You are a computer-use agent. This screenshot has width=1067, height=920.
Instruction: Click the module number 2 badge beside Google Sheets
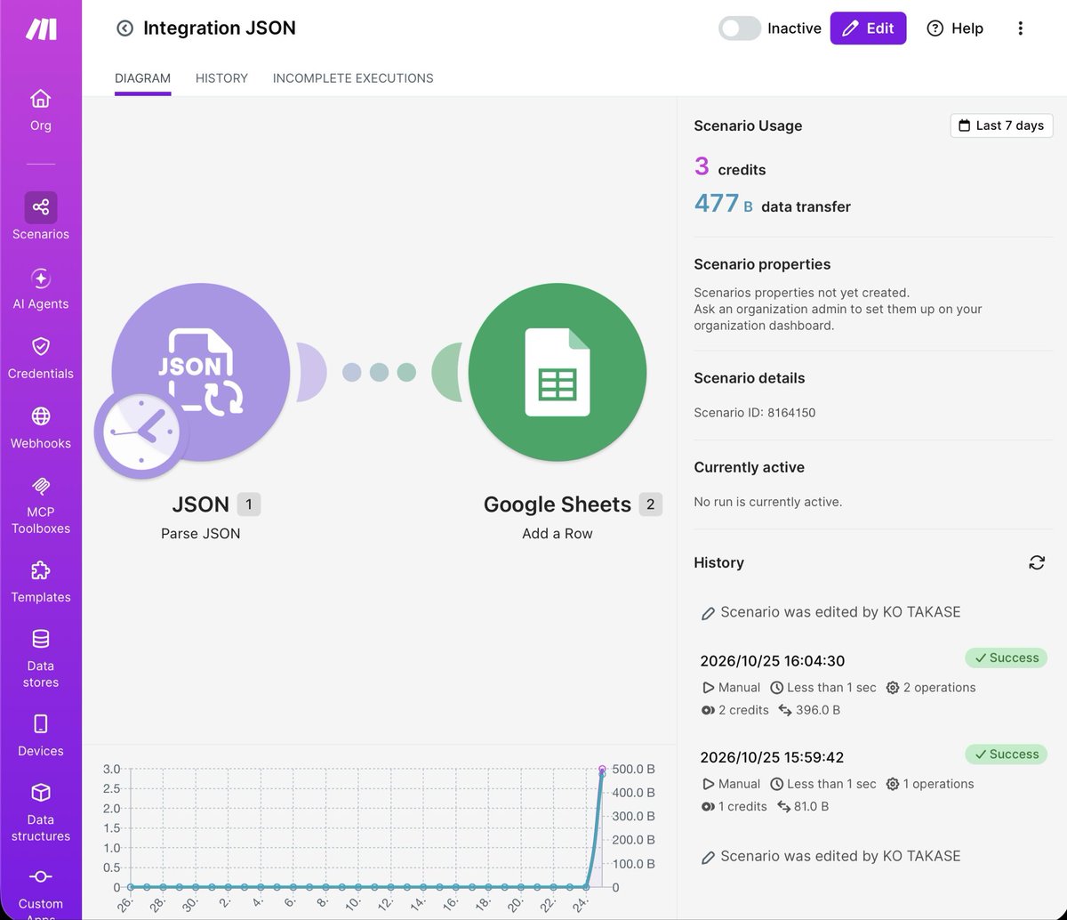tap(650, 504)
